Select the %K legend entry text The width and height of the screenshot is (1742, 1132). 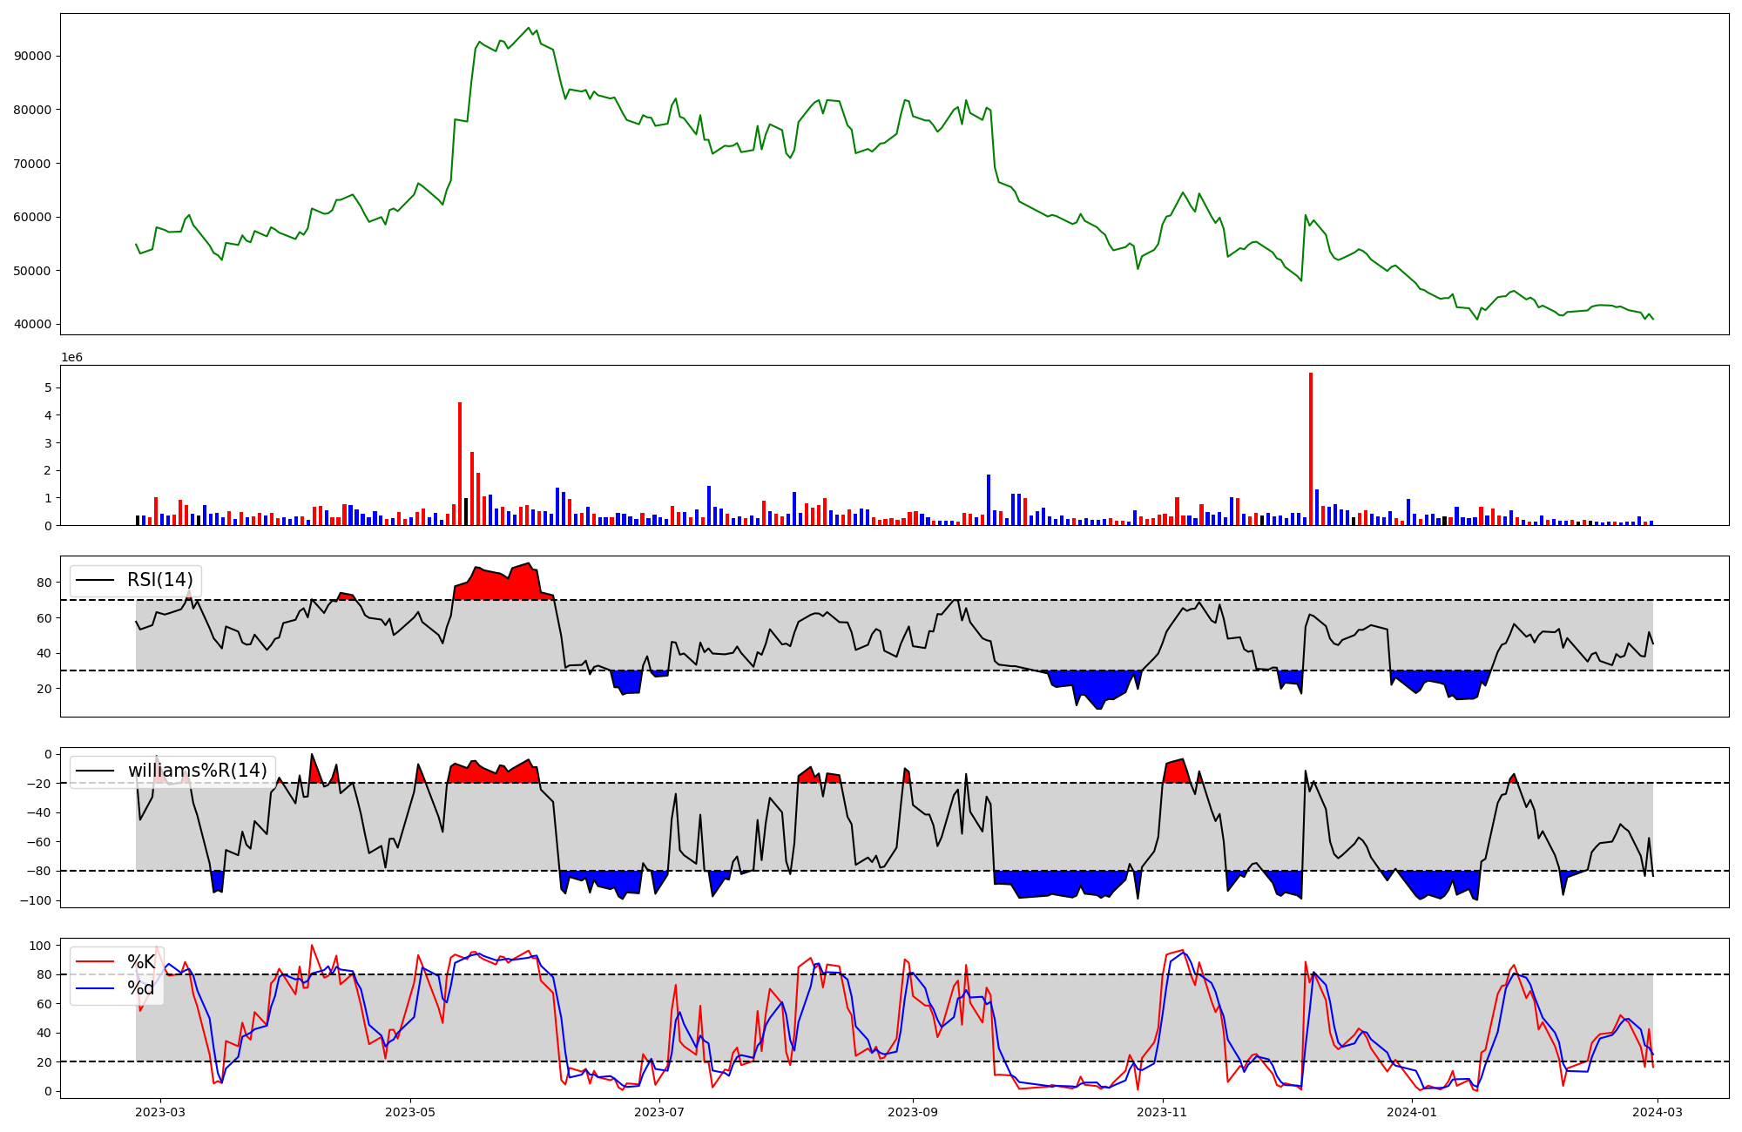tap(141, 962)
